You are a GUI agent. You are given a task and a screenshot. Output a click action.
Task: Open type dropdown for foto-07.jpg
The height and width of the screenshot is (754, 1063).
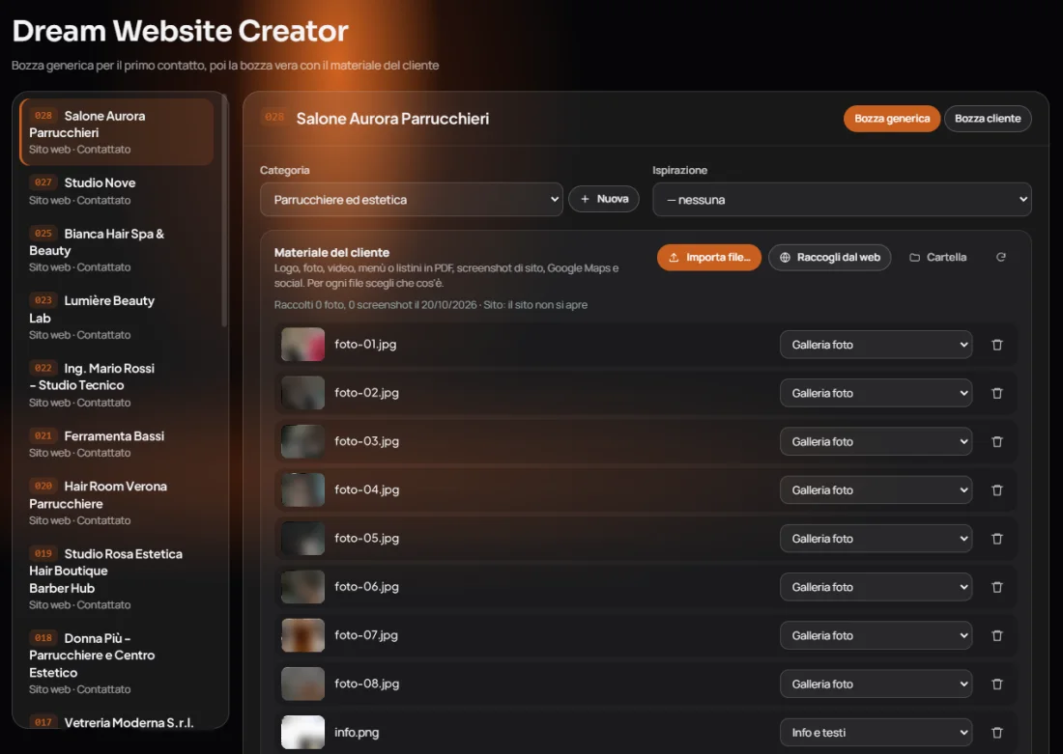point(876,635)
